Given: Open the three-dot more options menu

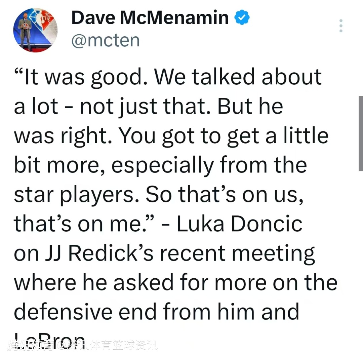Looking at the screenshot, I should pyautogui.click(x=341, y=26).
